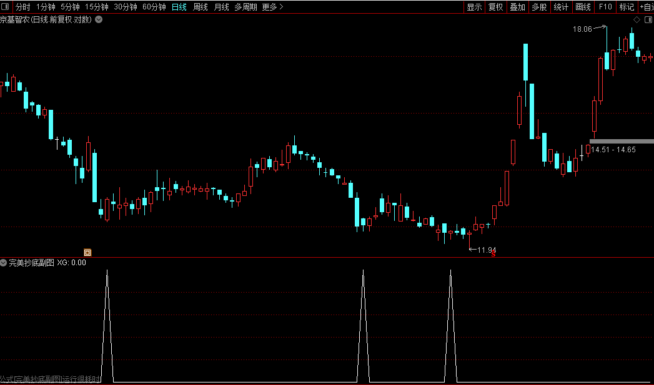Select the 1分钟 period tab
The height and width of the screenshot is (385, 654).
tap(46, 7)
